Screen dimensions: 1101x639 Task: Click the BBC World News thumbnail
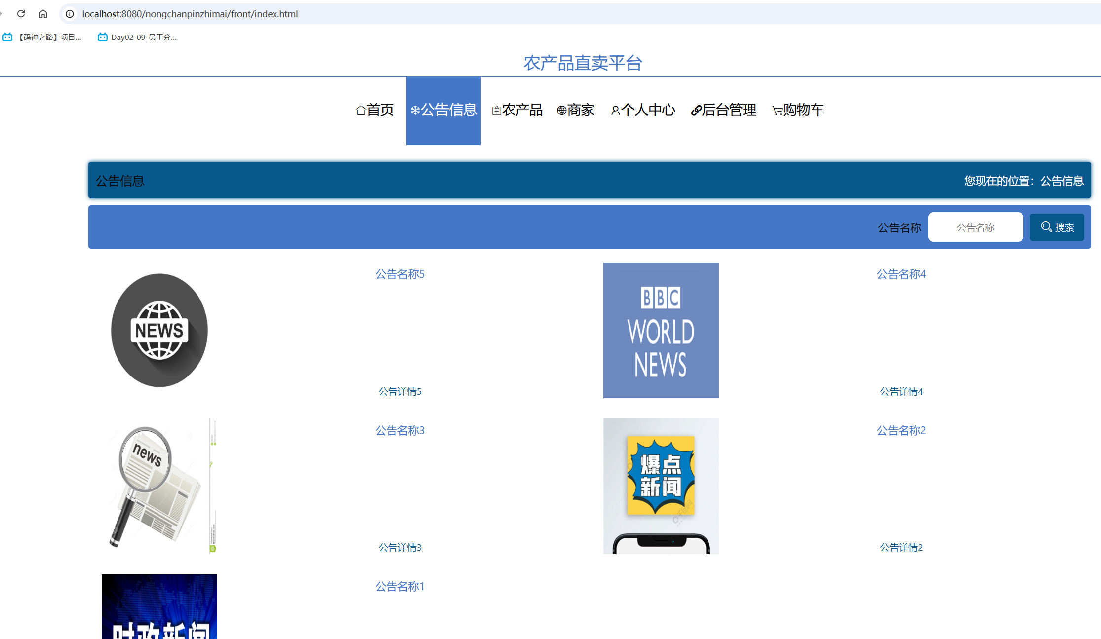click(x=661, y=330)
